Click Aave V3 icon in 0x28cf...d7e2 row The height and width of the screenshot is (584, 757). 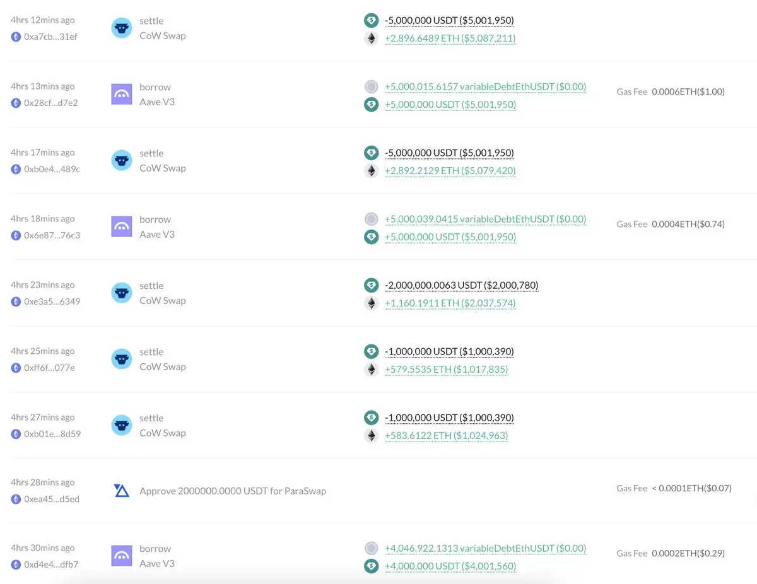pyautogui.click(x=122, y=95)
